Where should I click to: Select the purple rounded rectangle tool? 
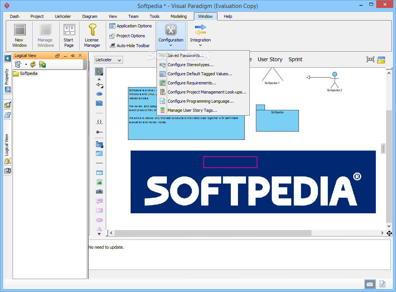tap(99, 211)
